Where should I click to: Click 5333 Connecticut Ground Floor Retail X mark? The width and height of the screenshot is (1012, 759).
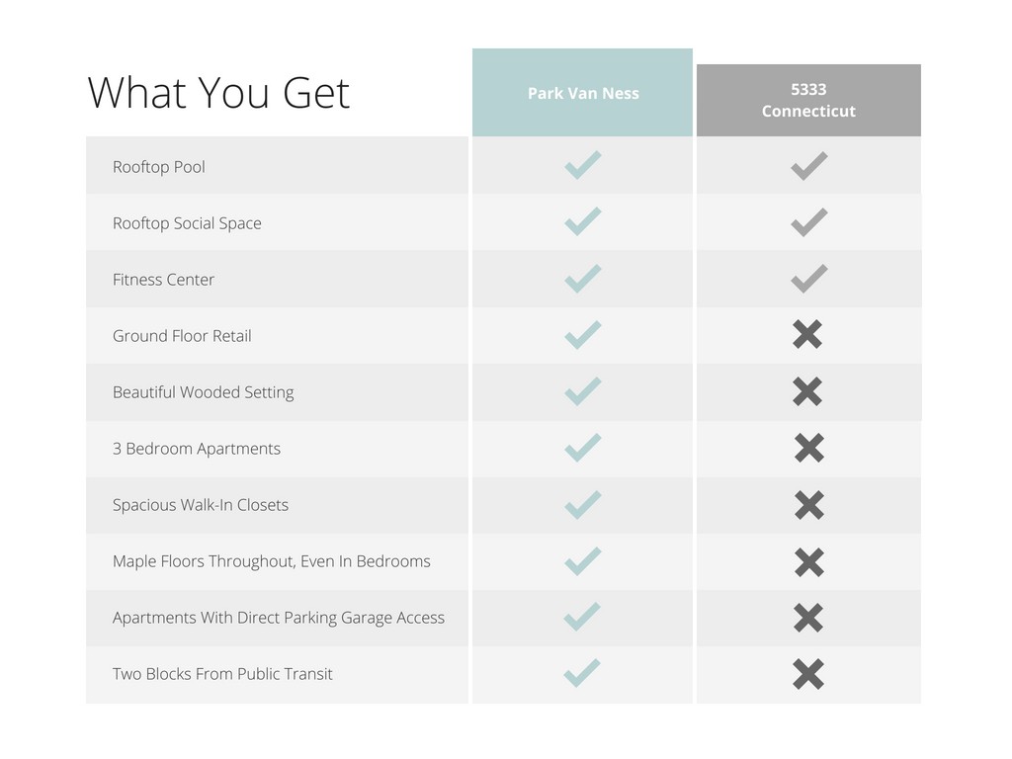807,334
